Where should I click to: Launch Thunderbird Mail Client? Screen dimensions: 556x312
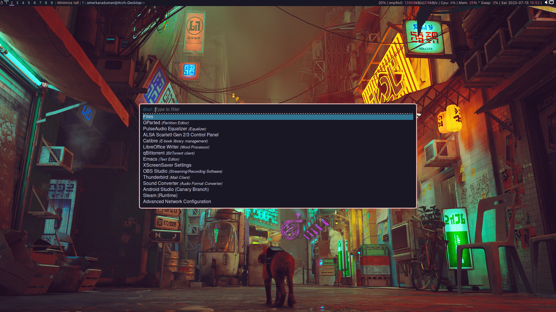tap(166, 177)
